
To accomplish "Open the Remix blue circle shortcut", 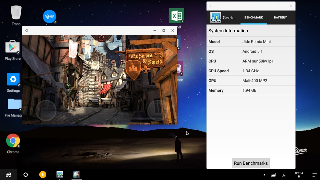I will pyautogui.click(x=49, y=16).
